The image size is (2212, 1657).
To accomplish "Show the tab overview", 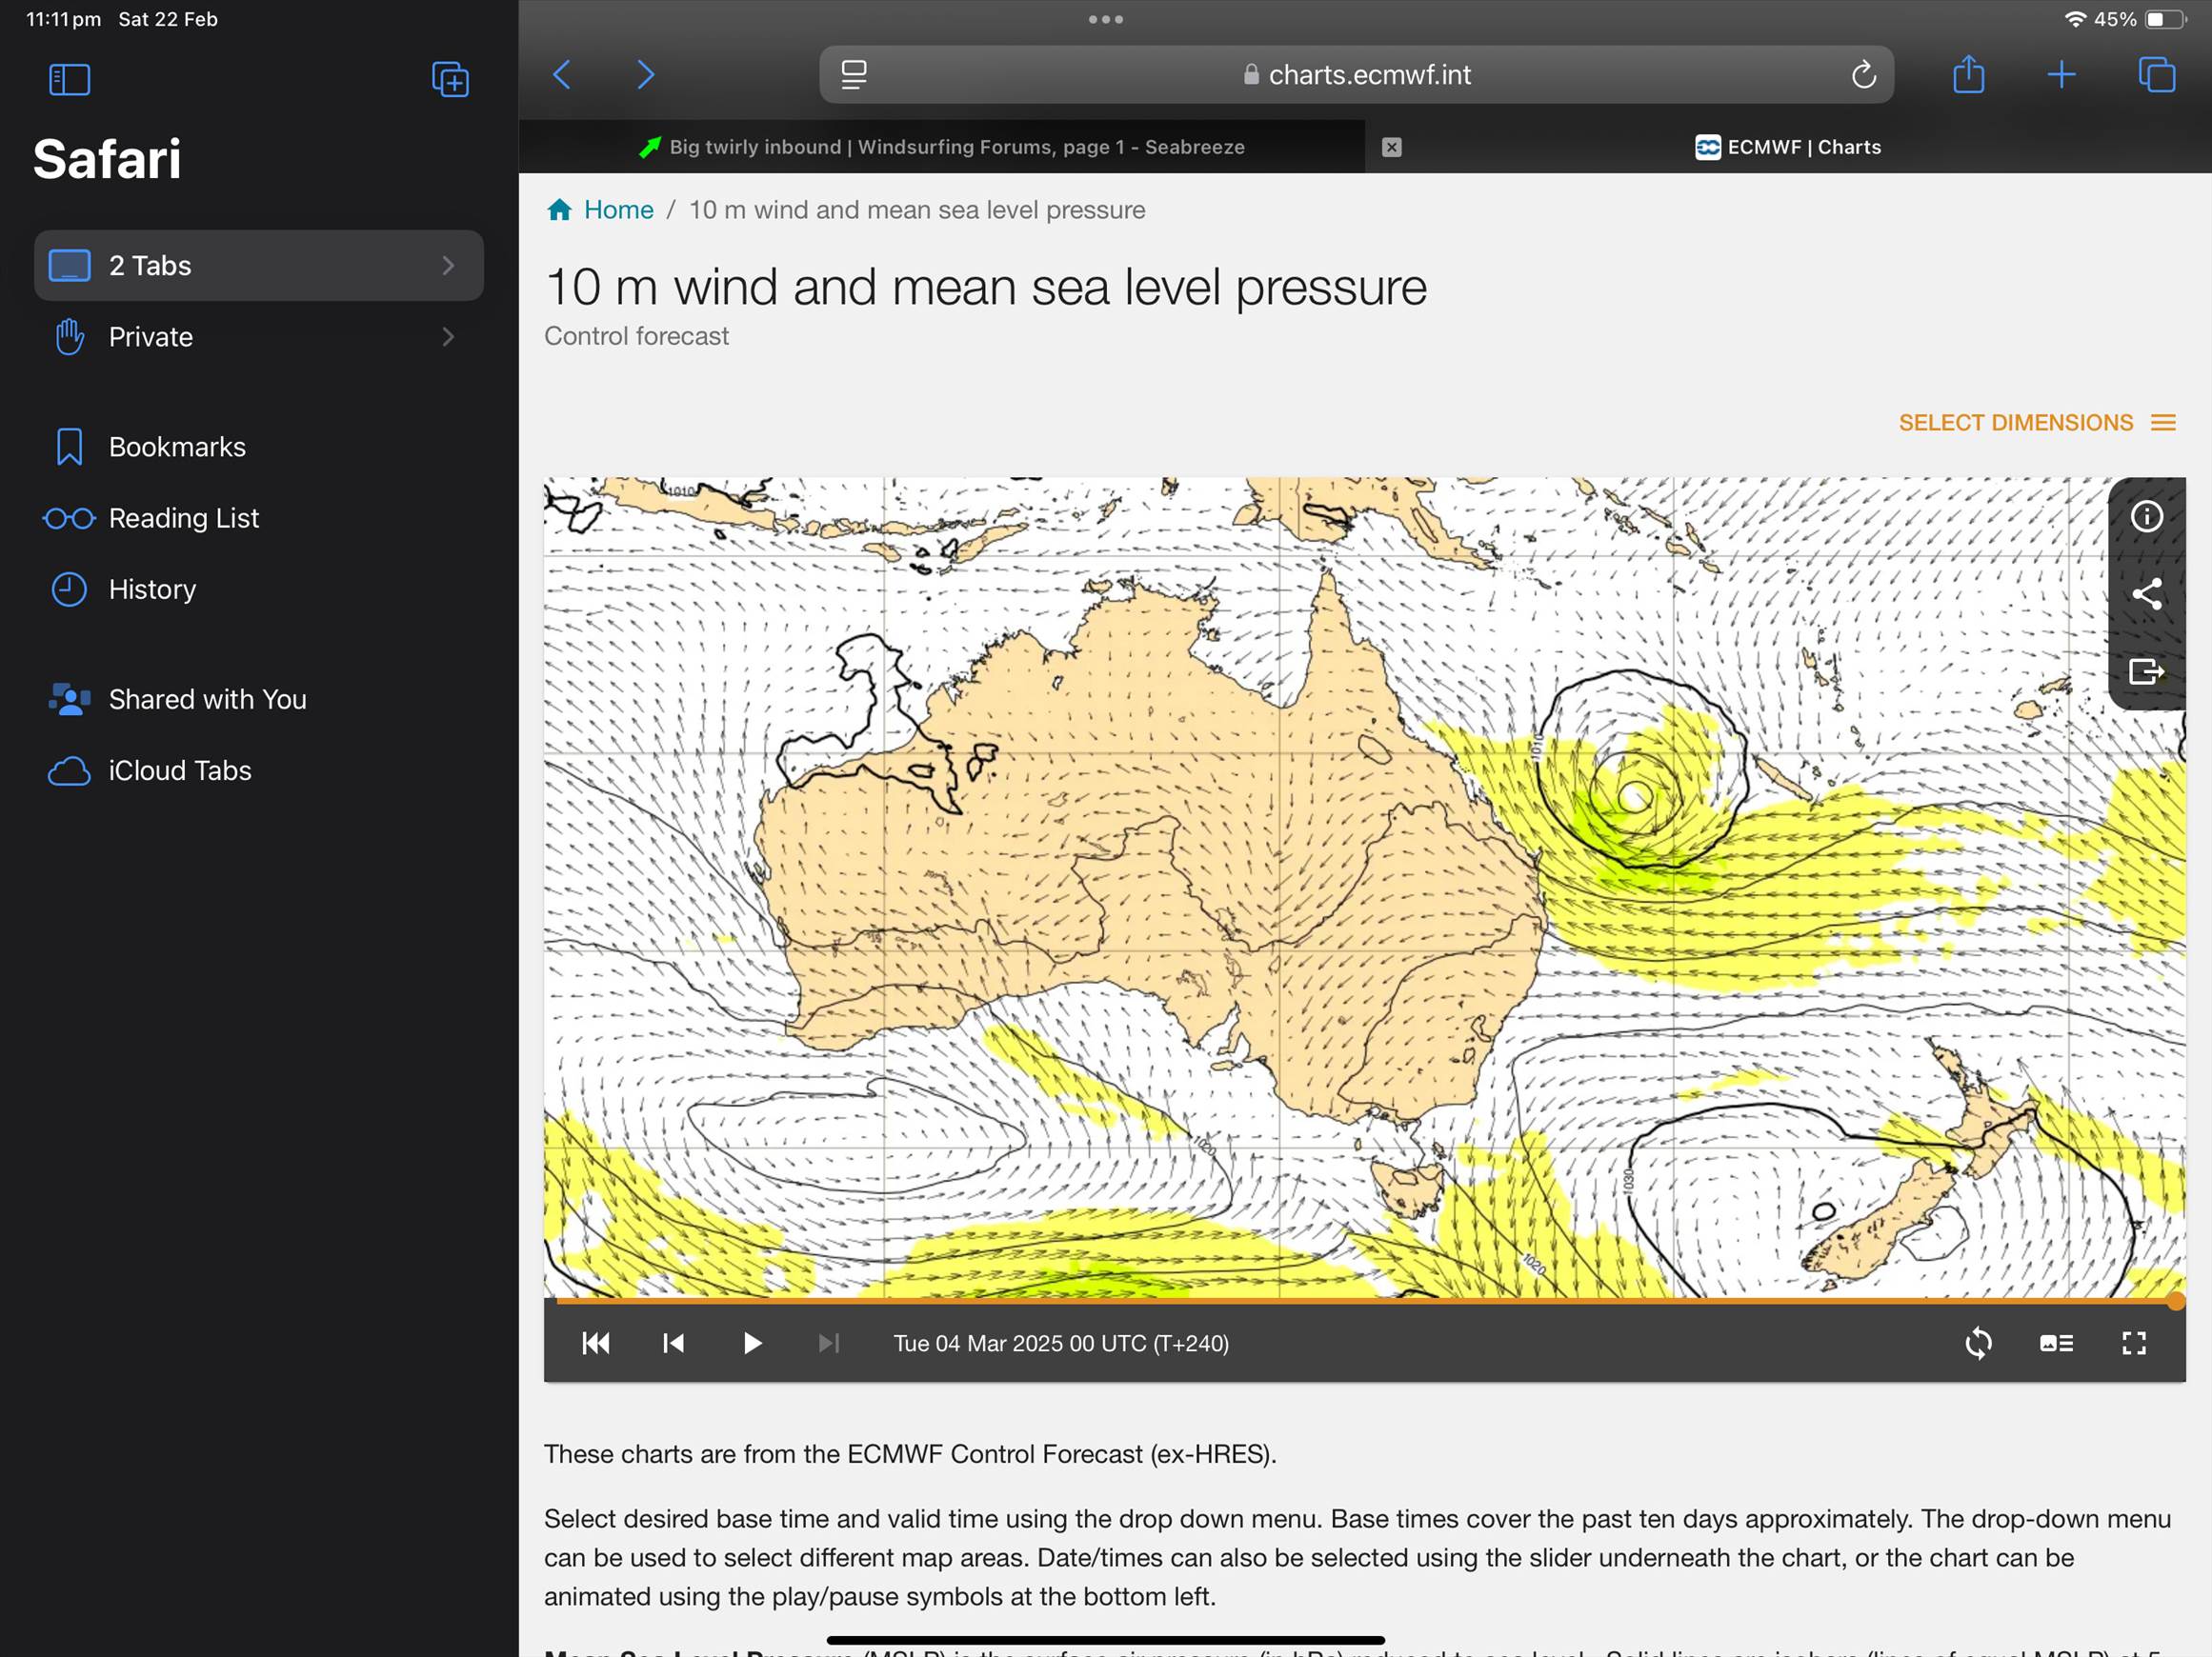I will [2156, 75].
